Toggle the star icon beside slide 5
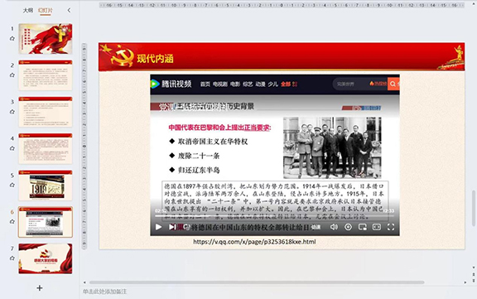477x299 pixels. (12, 185)
